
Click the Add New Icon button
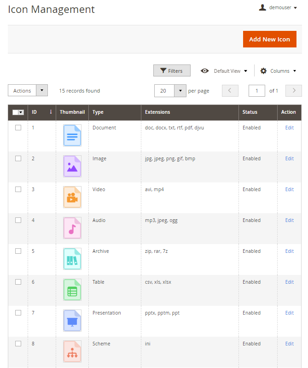[x=269, y=39]
